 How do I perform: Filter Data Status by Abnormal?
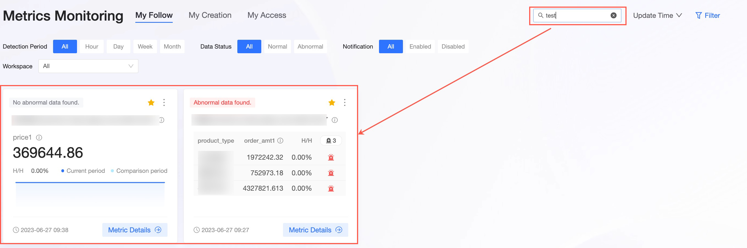(310, 47)
